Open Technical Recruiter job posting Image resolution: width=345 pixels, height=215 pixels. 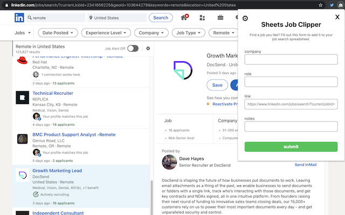[x=53, y=93]
